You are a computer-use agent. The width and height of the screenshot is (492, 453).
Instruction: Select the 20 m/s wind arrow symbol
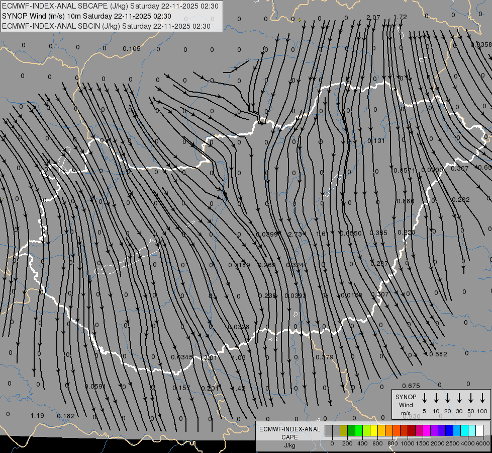point(448,398)
